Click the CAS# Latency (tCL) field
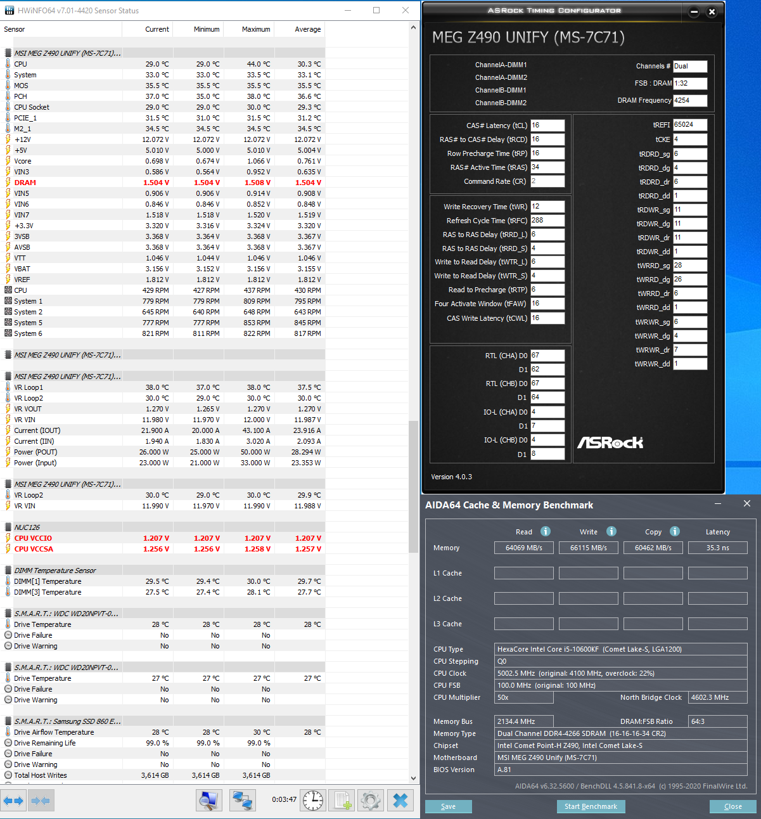The image size is (761, 819). point(547,126)
